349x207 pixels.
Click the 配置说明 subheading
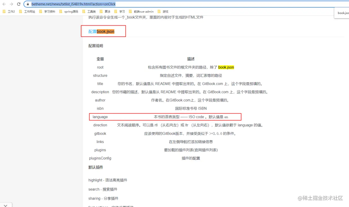click(96, 46)
